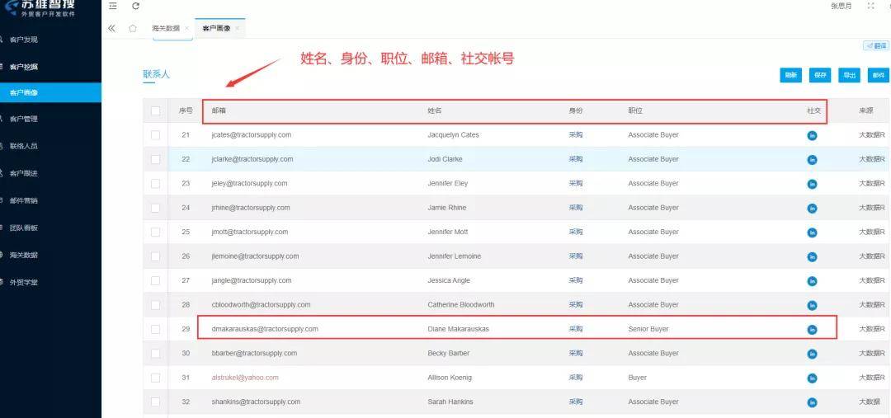Open Allison Koenig's LinkedIn icon

coord(812,378)
